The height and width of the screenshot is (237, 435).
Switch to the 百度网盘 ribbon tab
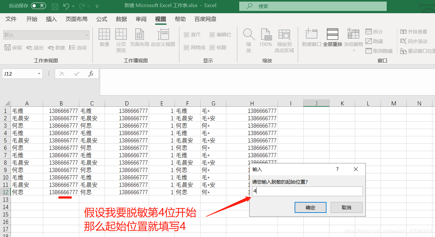[x=205, y=19]
